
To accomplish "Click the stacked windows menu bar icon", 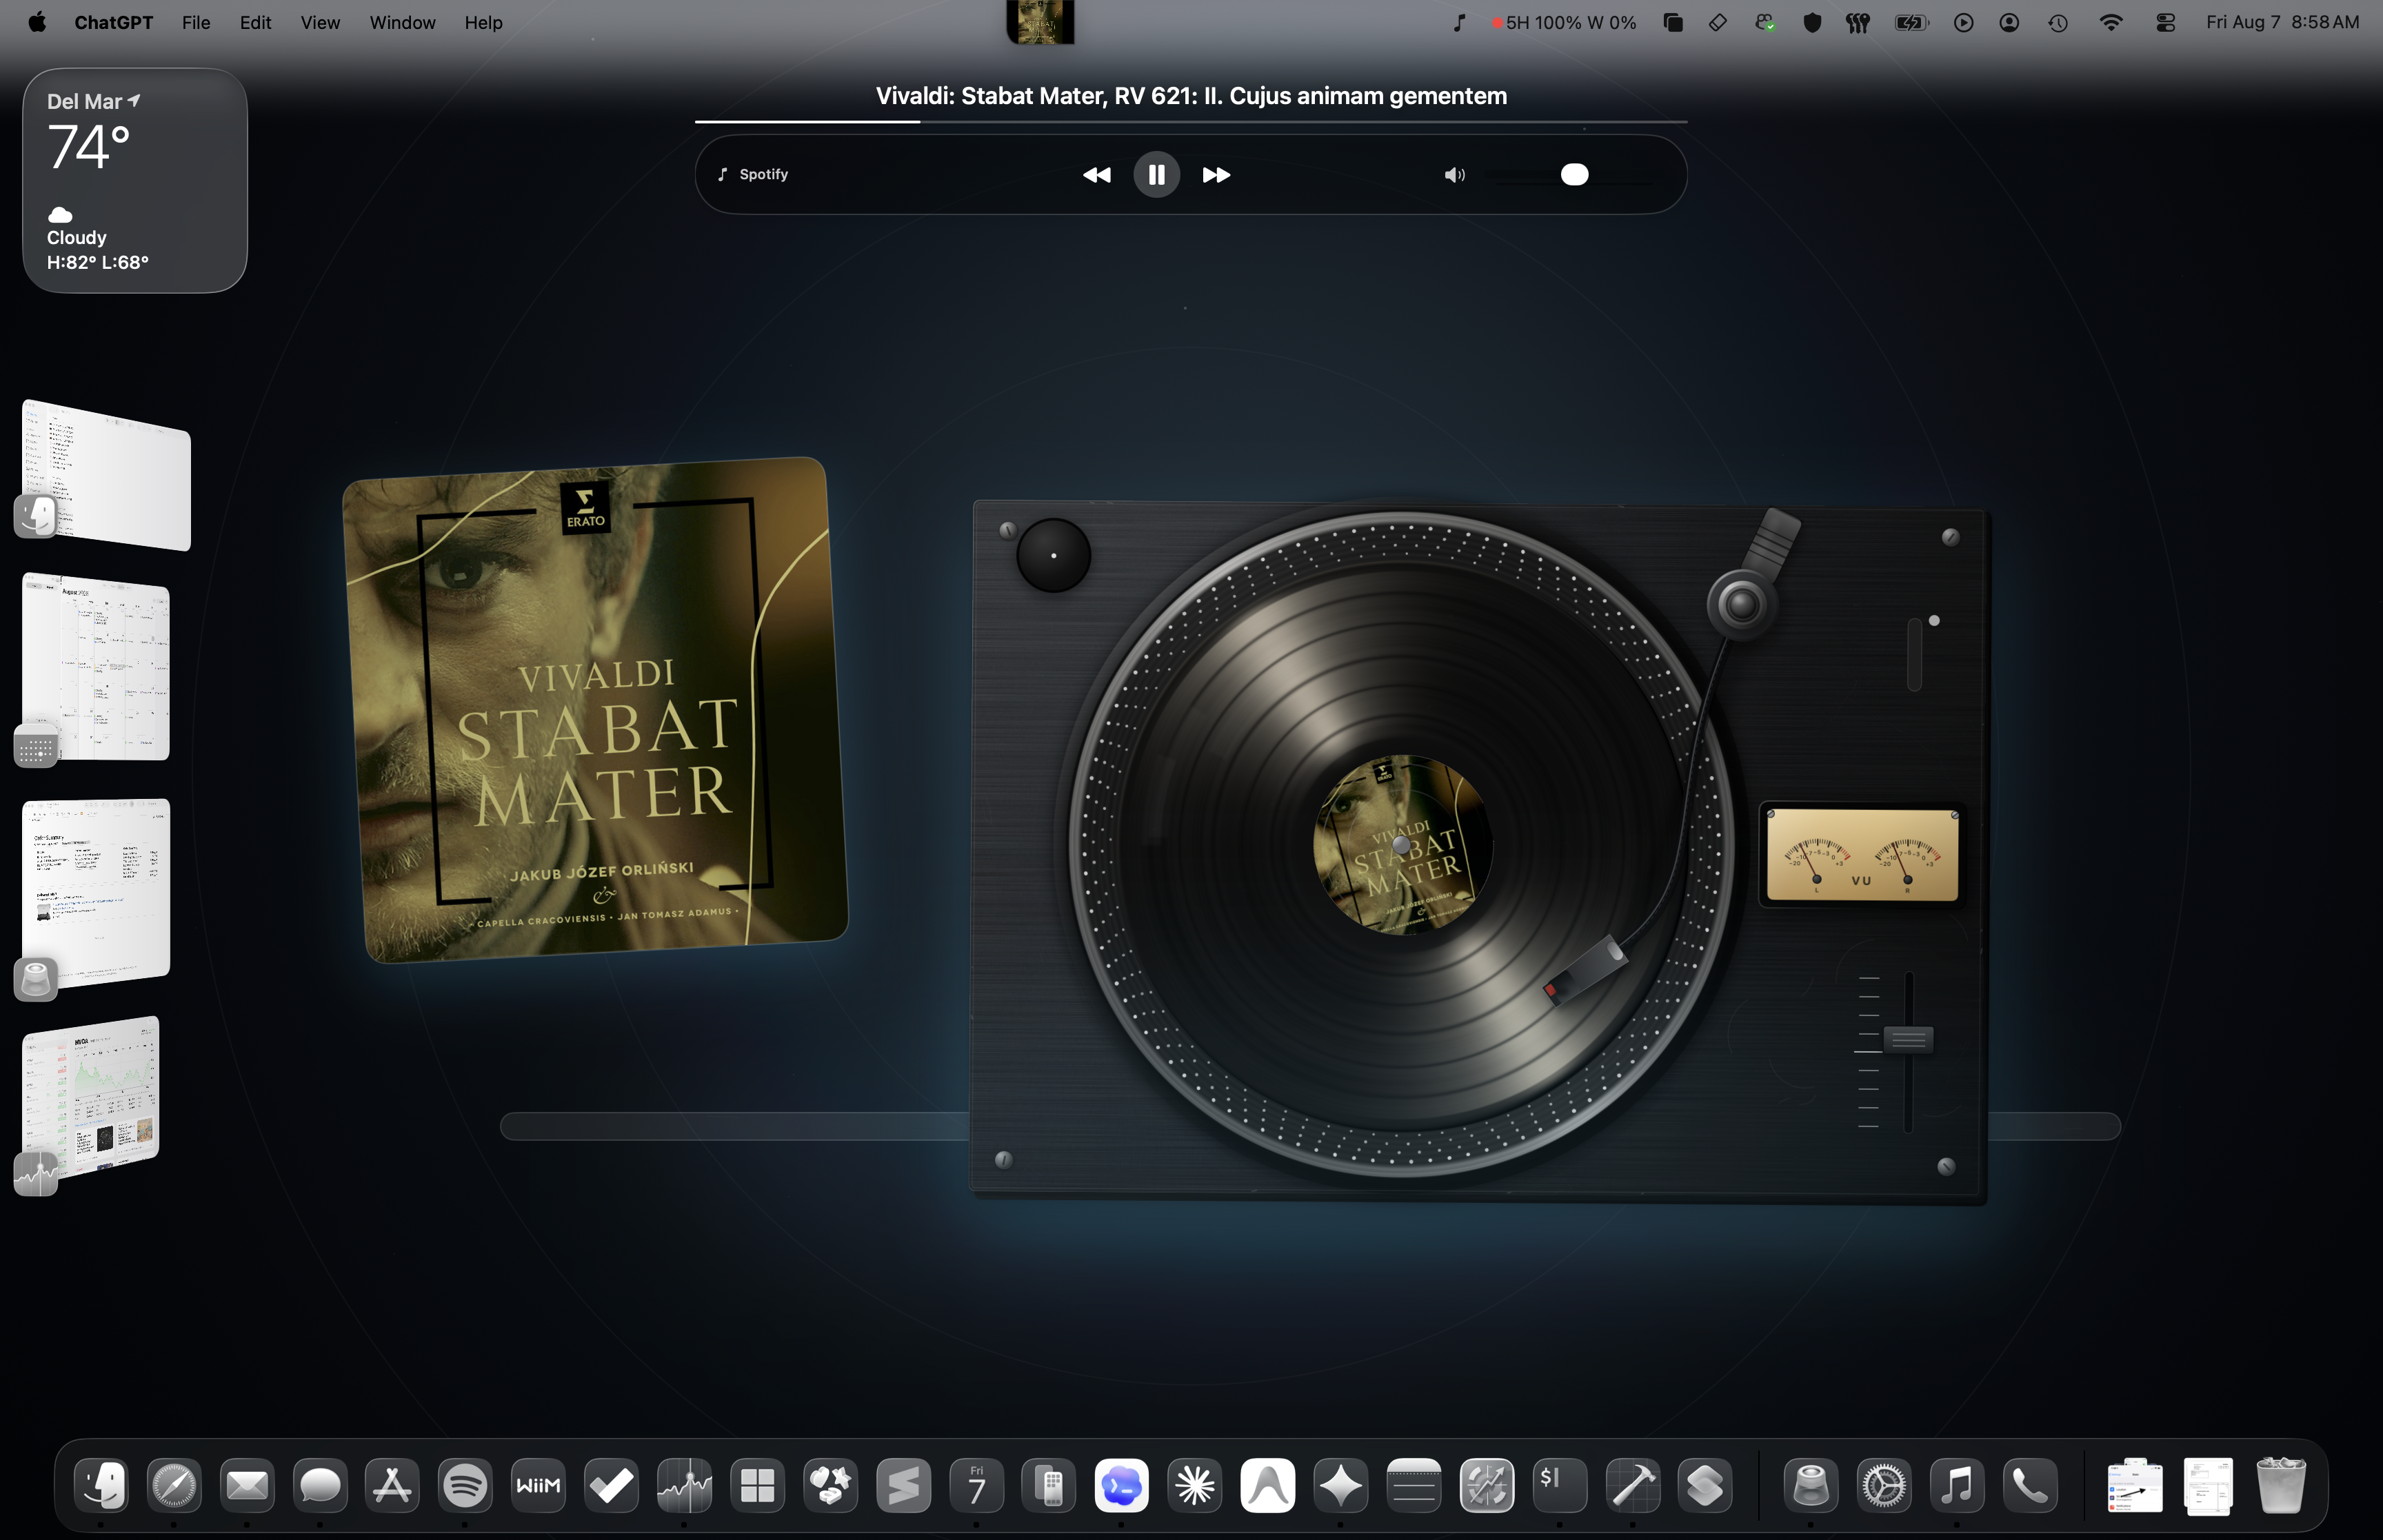I will click(x=1673, y=22).
